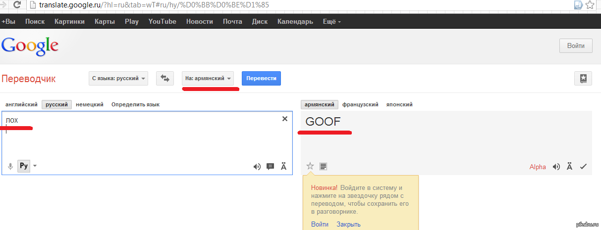Show transliteration of the translated text
The image size is (601, 230).
(x=570, y=167)
